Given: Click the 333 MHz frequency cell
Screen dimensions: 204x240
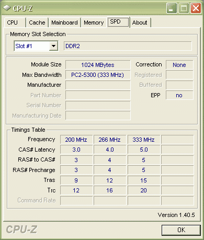Looking at the screenshot, I should click(144, 140).
